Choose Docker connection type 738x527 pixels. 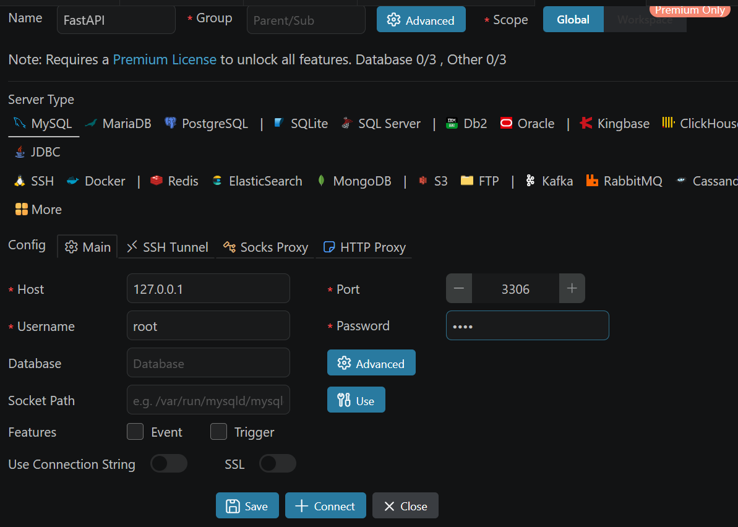click(96, 181)
